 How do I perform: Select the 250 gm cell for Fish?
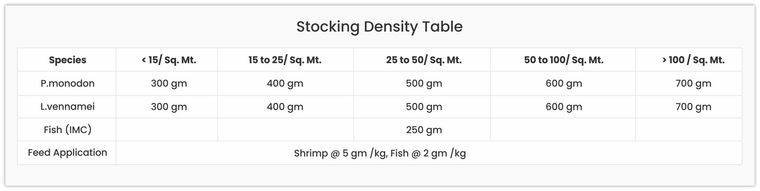click(x=424, y=130)
